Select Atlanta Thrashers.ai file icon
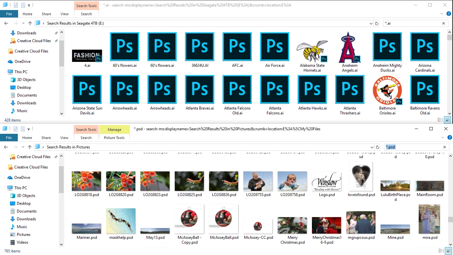453x255 pixels. tap(350, 90)
